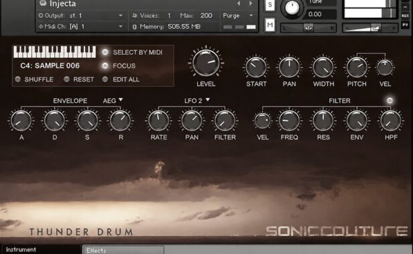Screen dimensions: 413x254
Task: Click the output pan slider
Action: pos(308,27)
